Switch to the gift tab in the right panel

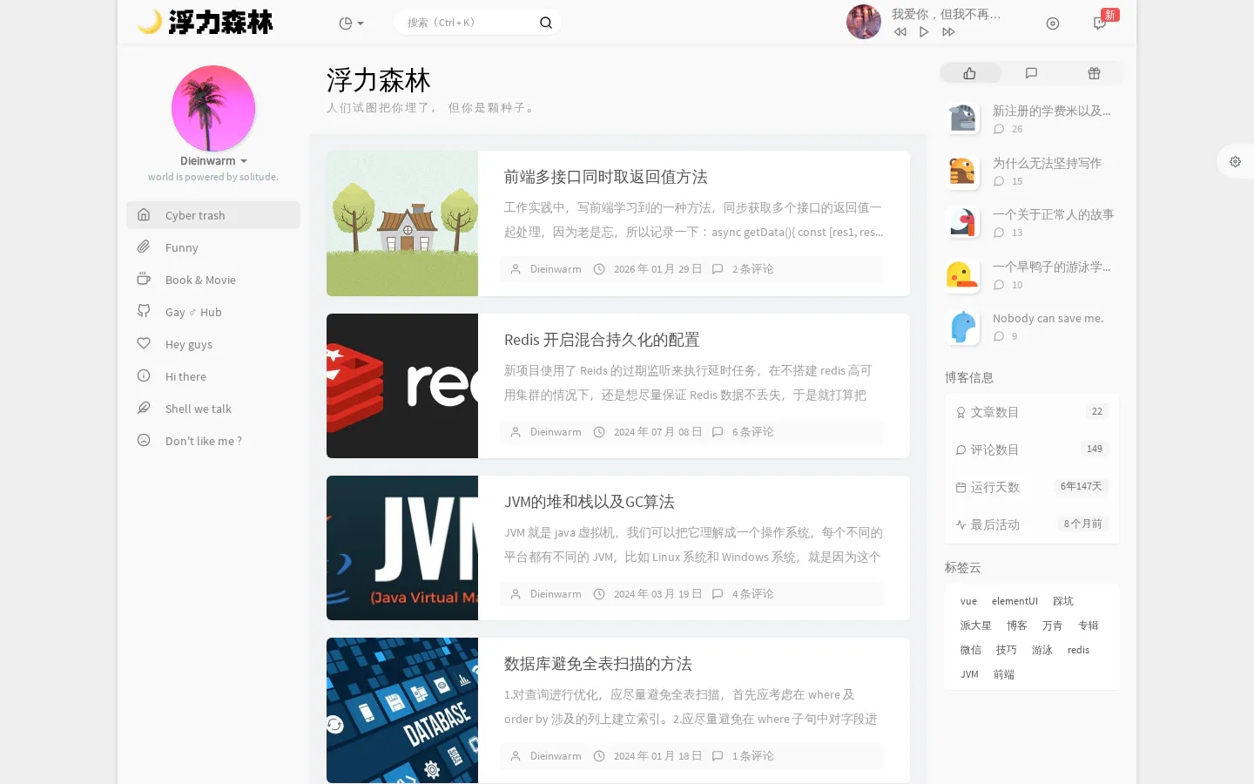(1094, 73)
